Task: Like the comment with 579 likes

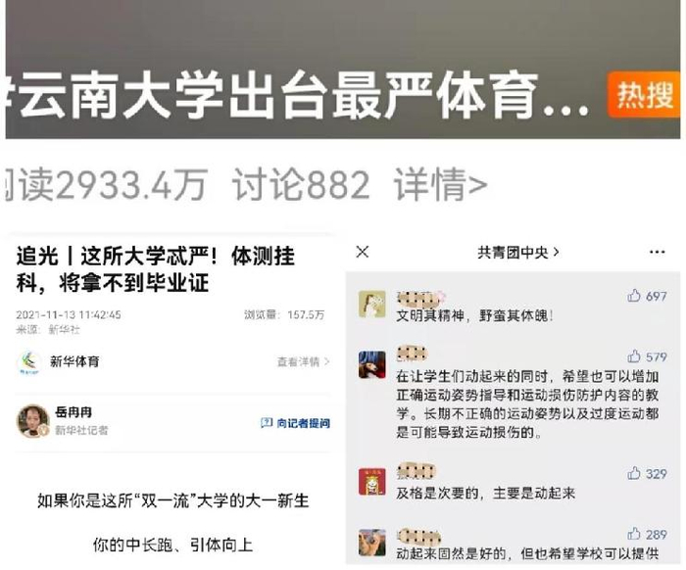Action: point(633,356)
